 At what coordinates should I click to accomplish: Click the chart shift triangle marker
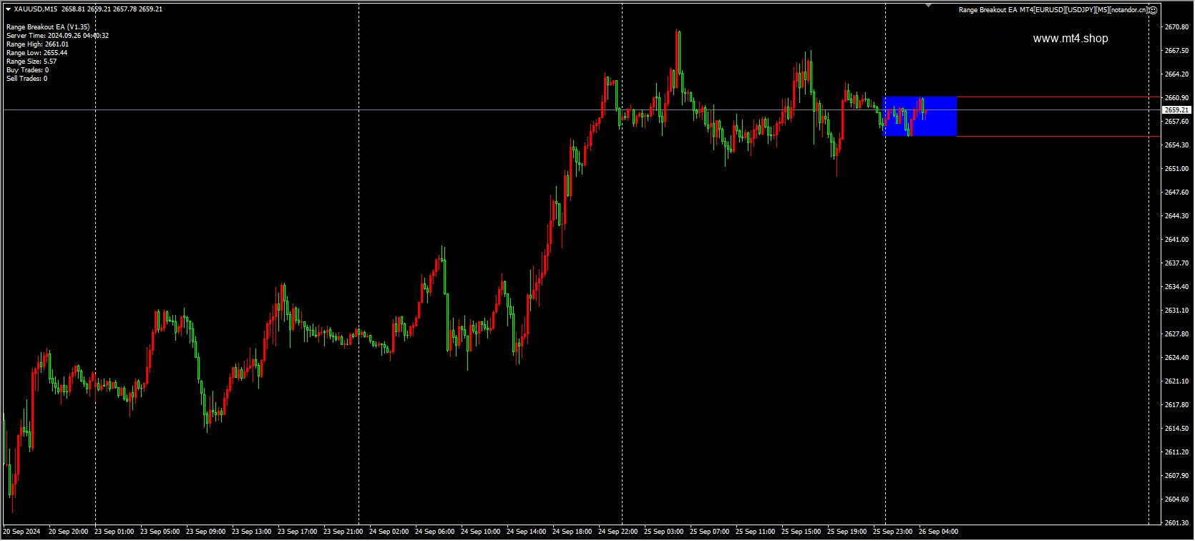pos(928,5)
